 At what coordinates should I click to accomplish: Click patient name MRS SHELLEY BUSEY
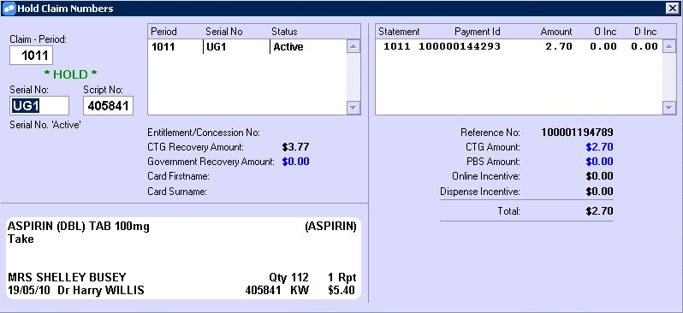67,277
